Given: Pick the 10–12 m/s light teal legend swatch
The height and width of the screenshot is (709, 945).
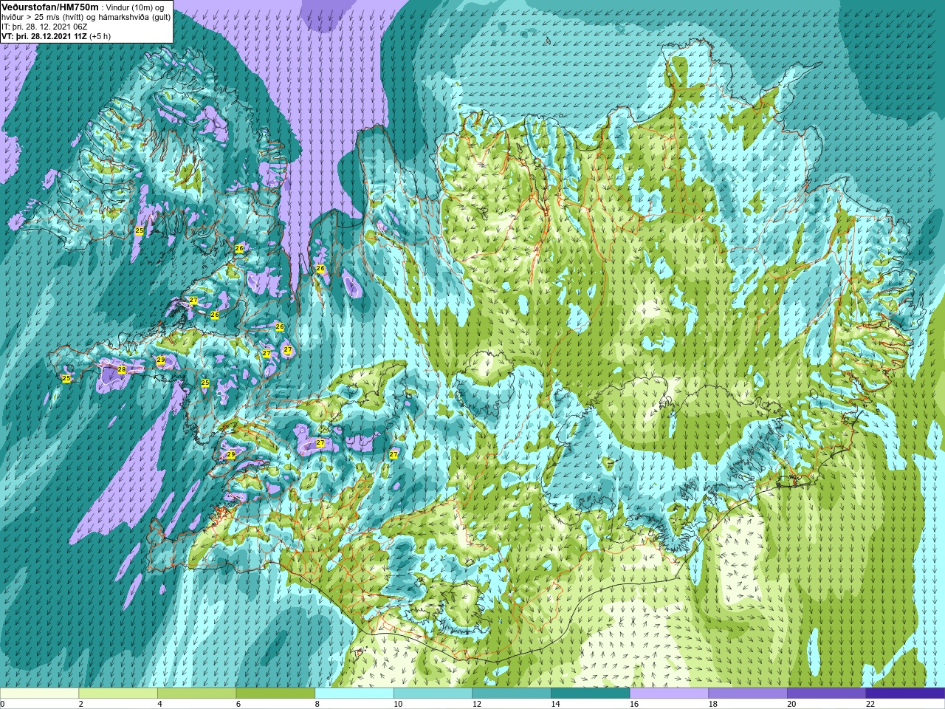Looking at the screenshot, I should point(433,693).
